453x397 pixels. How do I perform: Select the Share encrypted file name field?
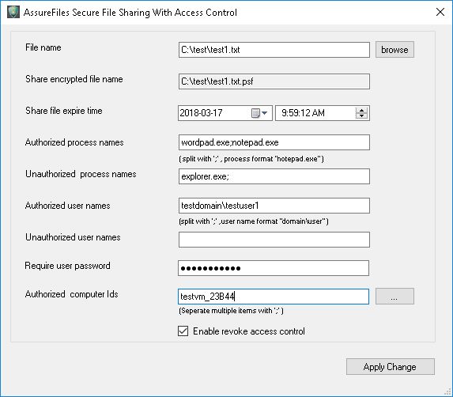274,81
